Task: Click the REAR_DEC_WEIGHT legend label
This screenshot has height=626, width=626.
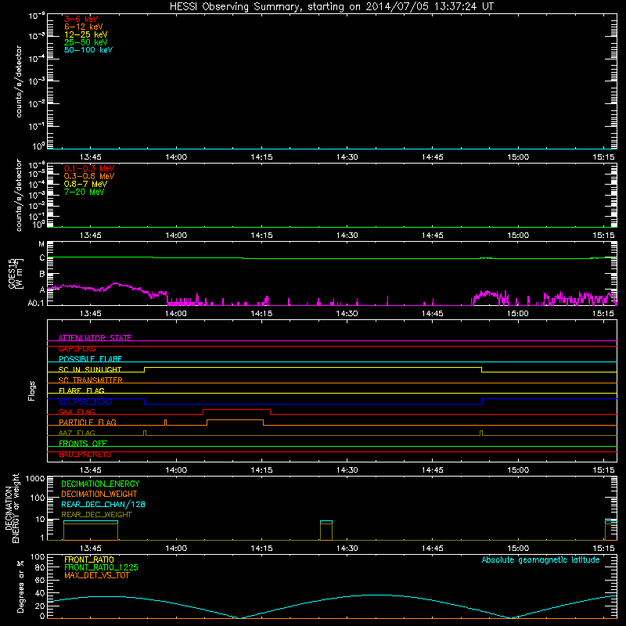Action: (96, 515)
